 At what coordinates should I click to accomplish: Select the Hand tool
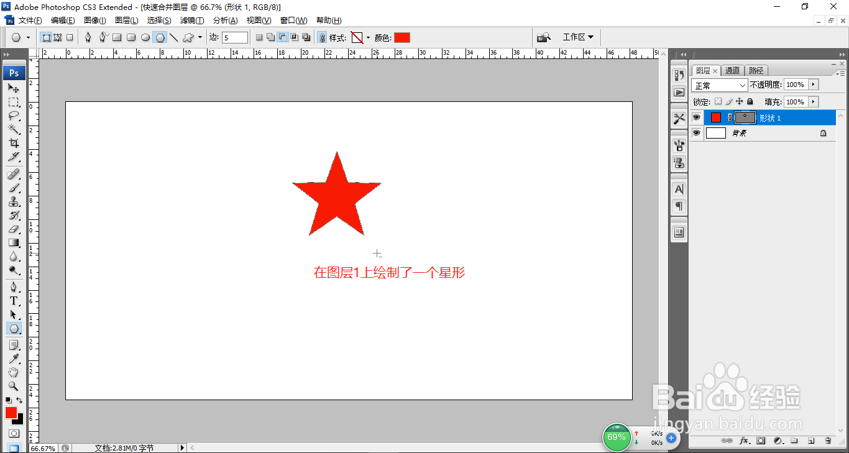14,372
